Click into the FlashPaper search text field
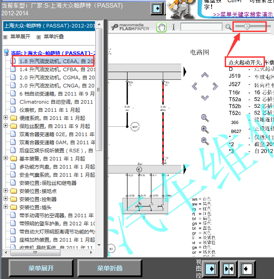The height and width of the screenshot is (279, 274). point(201,27)
